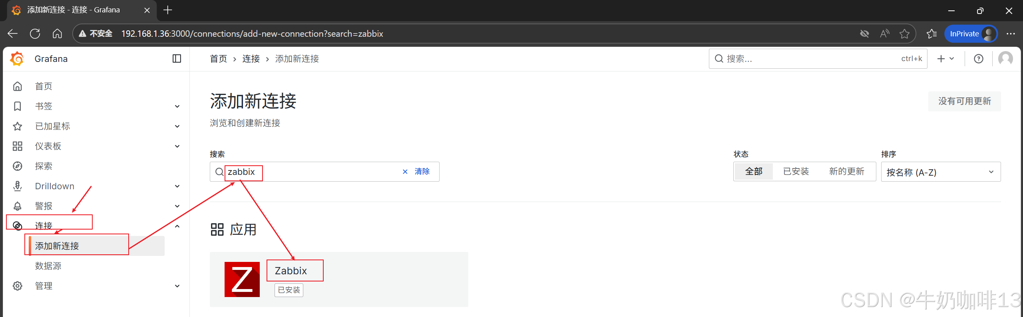
Task: Click the tracking prevention eye icon
Action: pos(864,34)
